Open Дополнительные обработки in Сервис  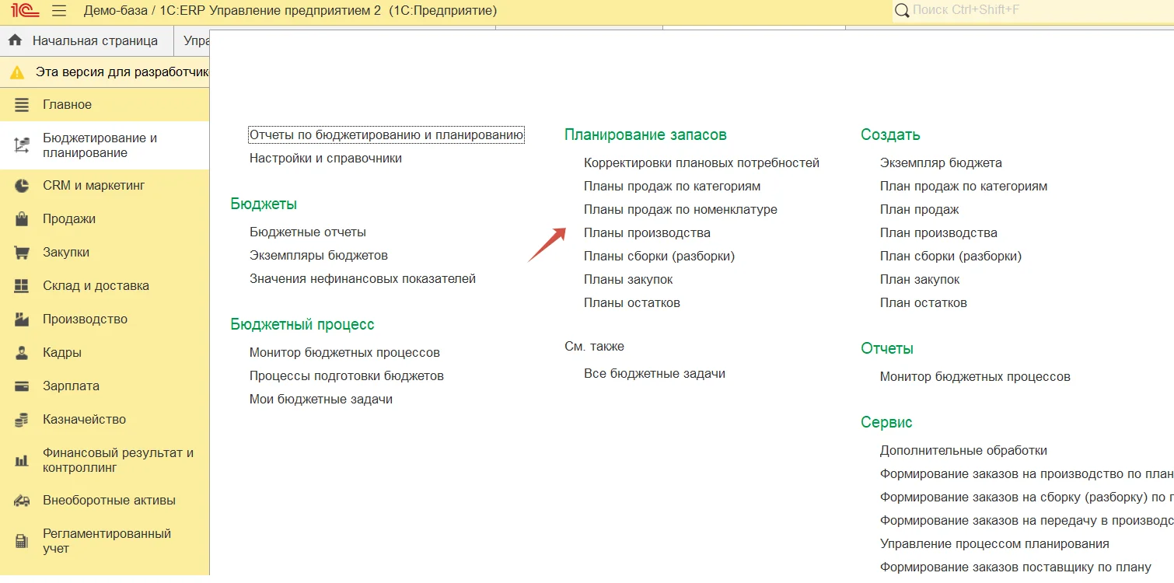point(963,451)
